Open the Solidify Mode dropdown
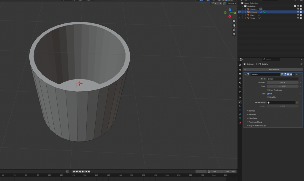 (283, 79)
